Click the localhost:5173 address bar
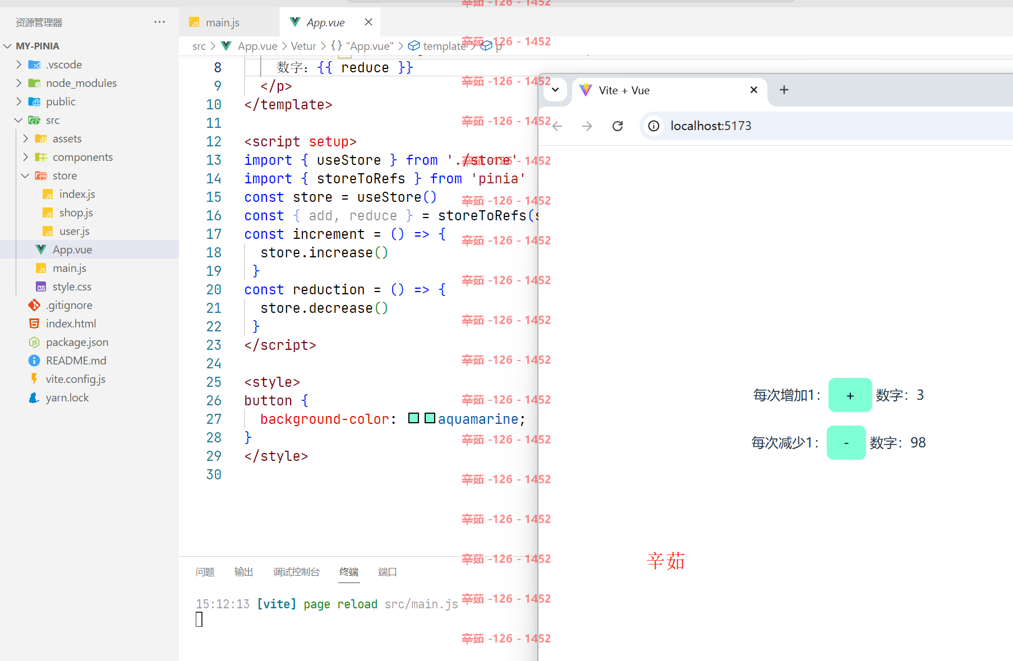The image size is (1013, 661). pyautogui.click(x=827, y=126)
